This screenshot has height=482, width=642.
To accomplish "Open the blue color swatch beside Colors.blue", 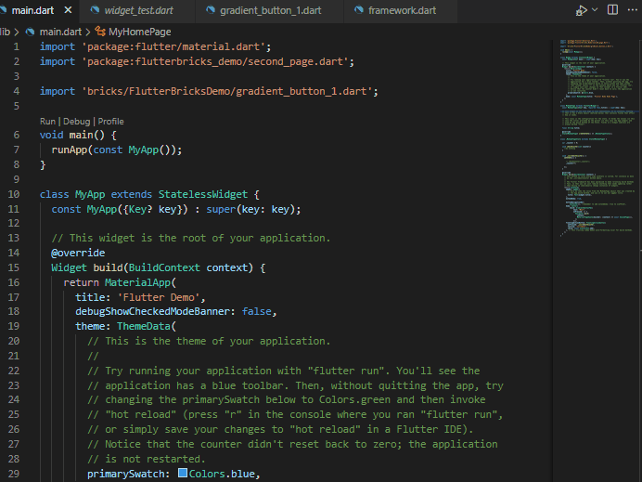I will [x=183, y=474].
